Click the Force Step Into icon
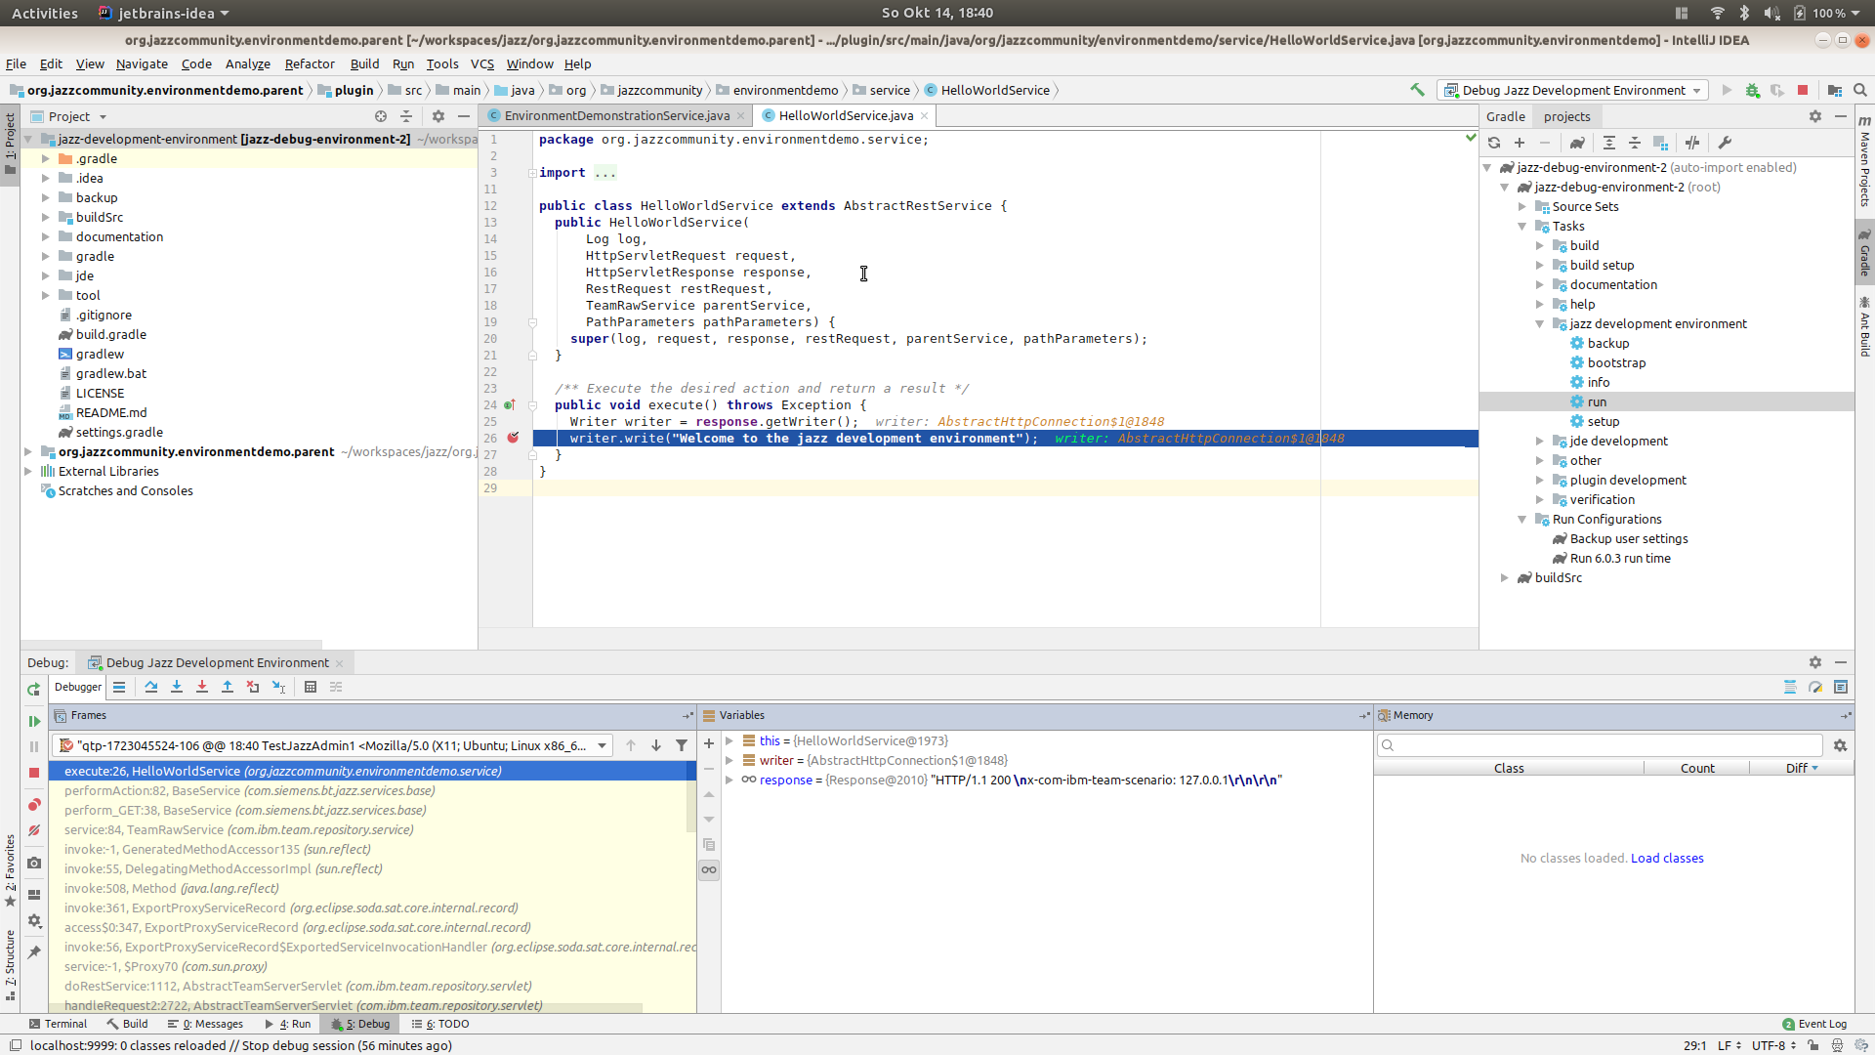The height and width of the screenshot is (1055, 1875). 202,687
